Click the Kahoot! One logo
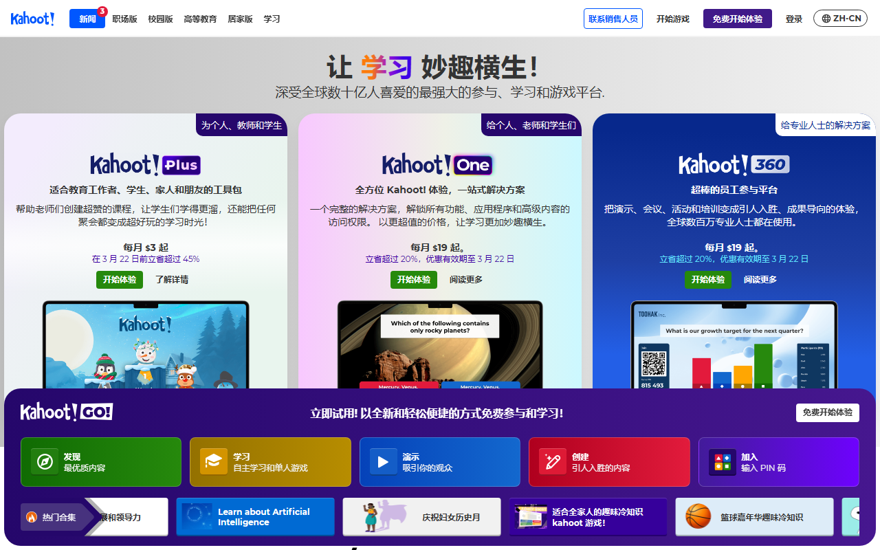This screenshot has height=550, width=880. [437, 165]
